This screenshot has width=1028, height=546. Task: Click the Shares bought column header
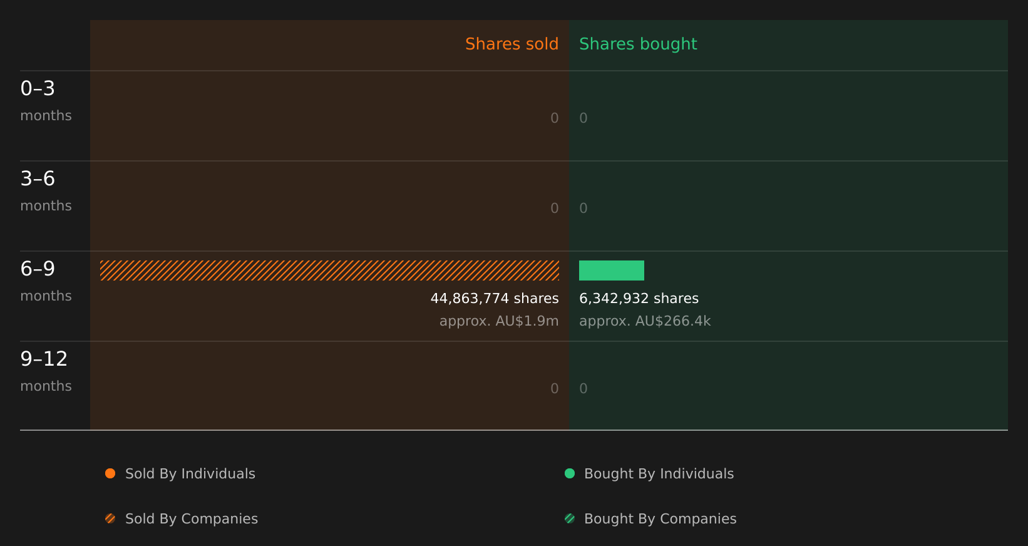point(638,44)
